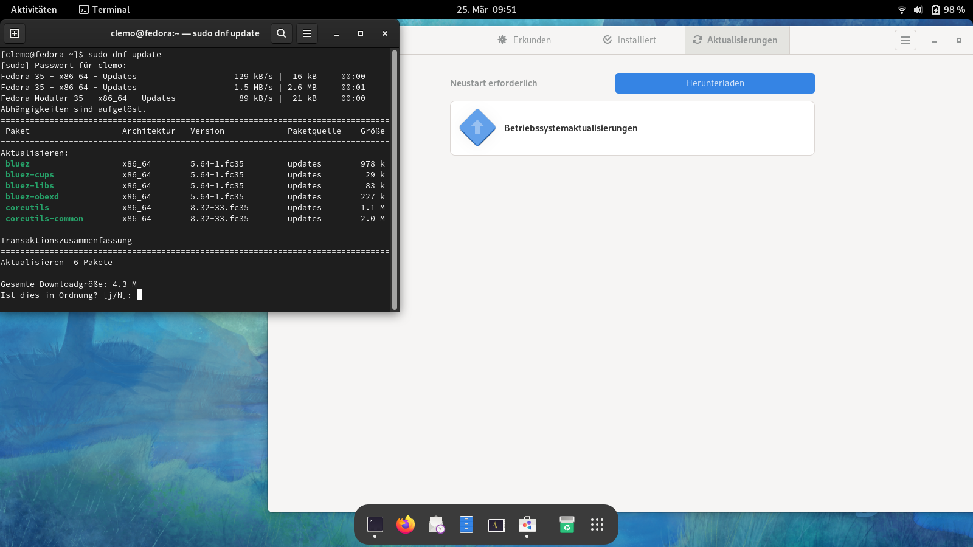Click the Wi-Fi icon in the top bar
The height and width of the screenshot is (547, 973).
coord(902,10)
